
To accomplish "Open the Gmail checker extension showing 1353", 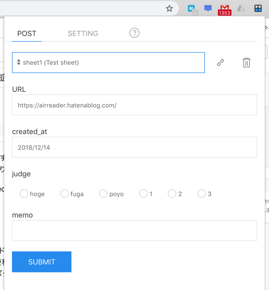I will point(225,10).
